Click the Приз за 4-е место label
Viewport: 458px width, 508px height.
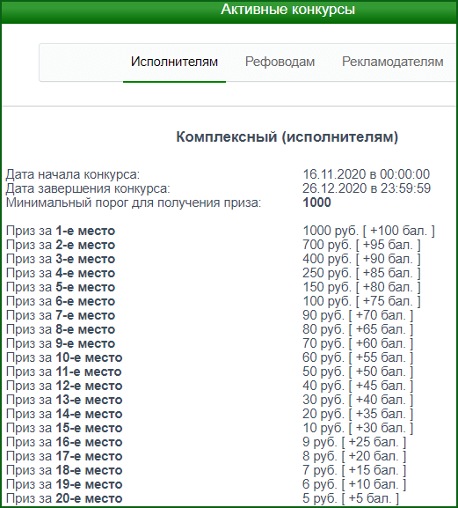click(61, 273)
